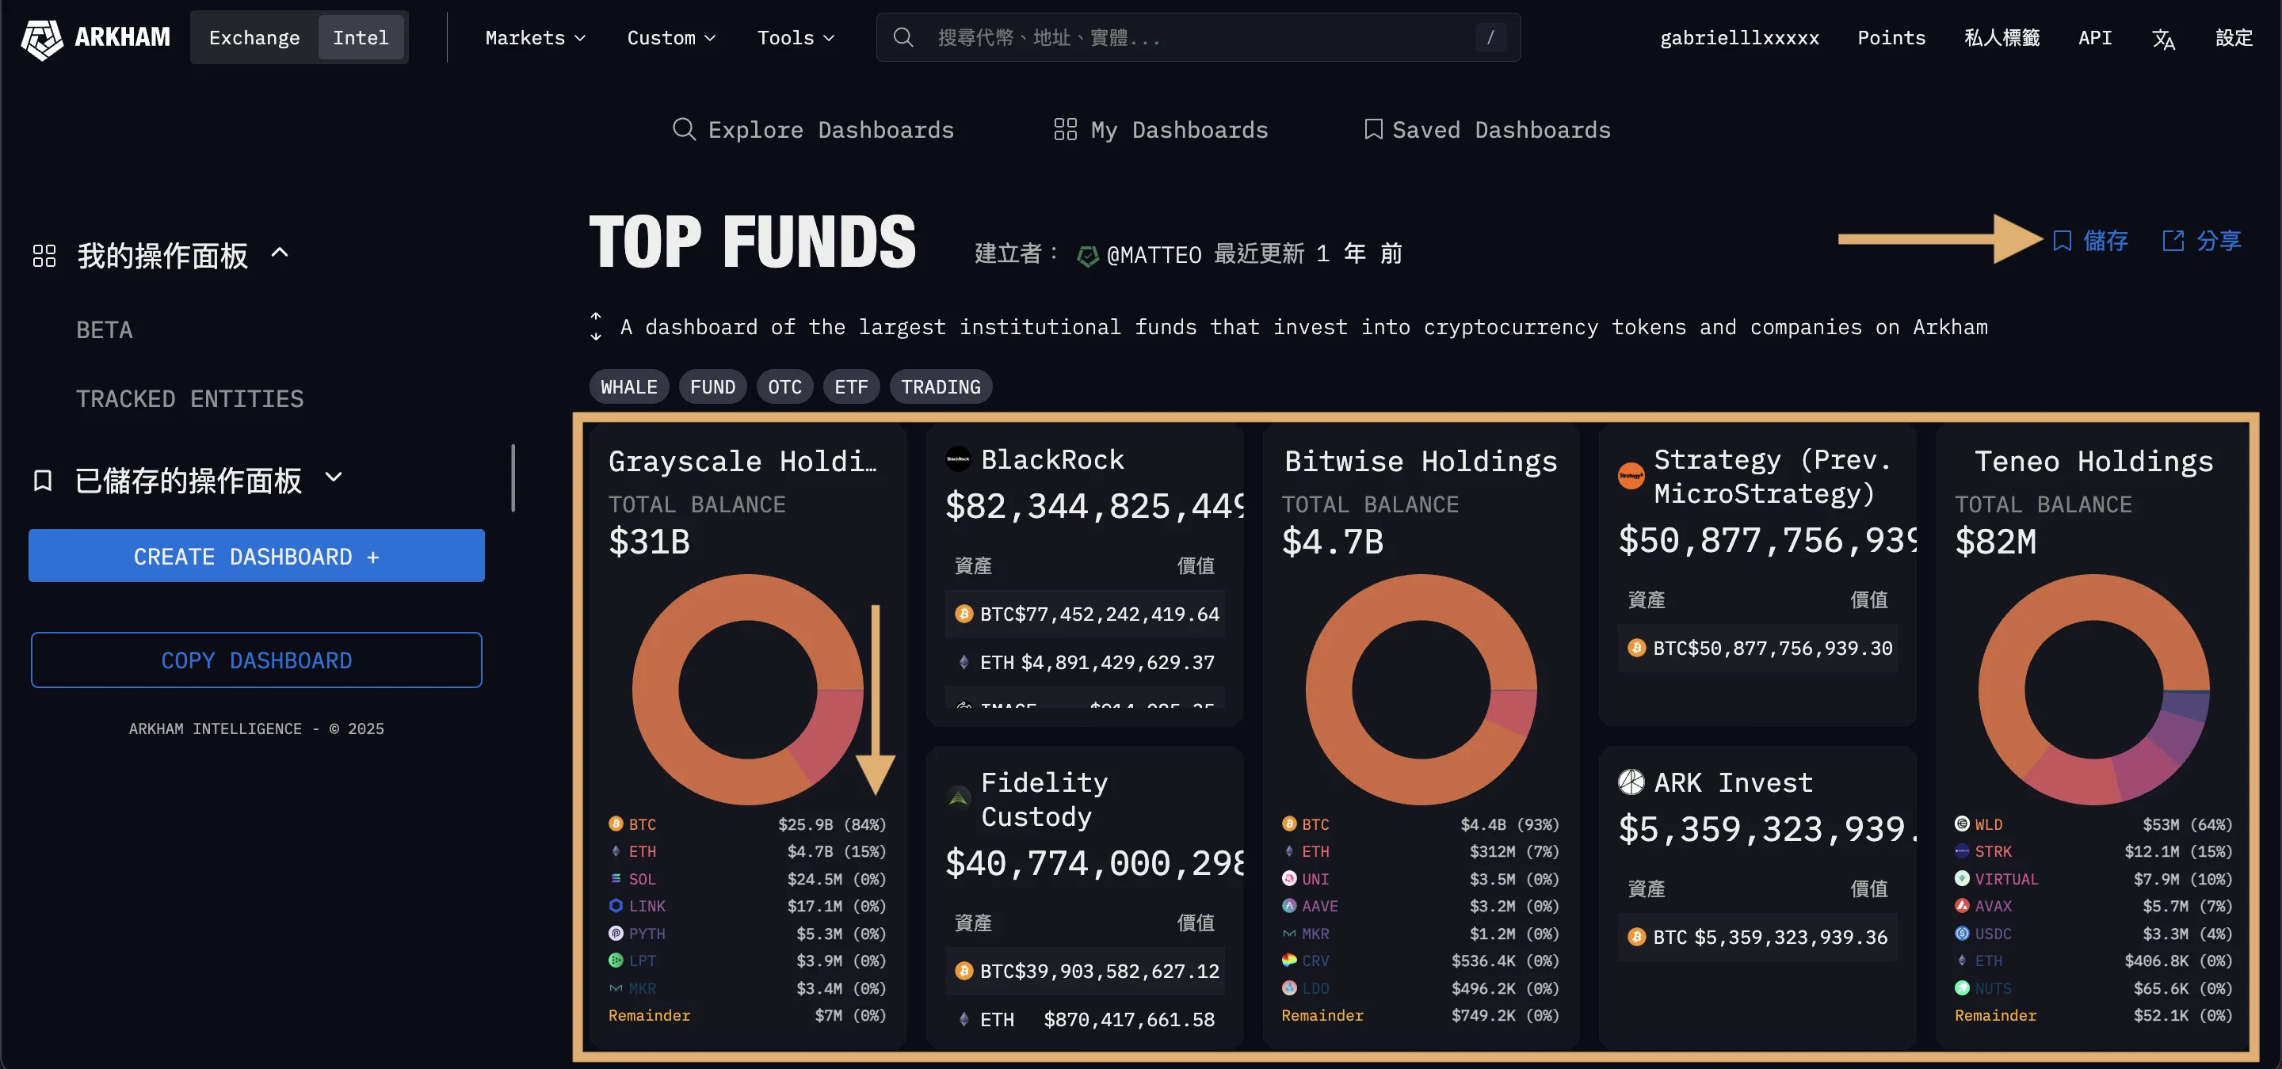Click the Grayscale Holdings card title
Screen dimensions: 2282x1069
[742, 461]
